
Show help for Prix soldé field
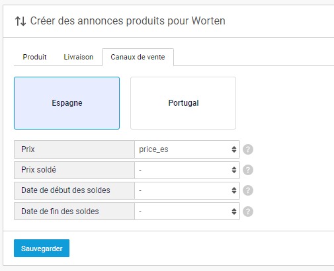click(248, 170)
